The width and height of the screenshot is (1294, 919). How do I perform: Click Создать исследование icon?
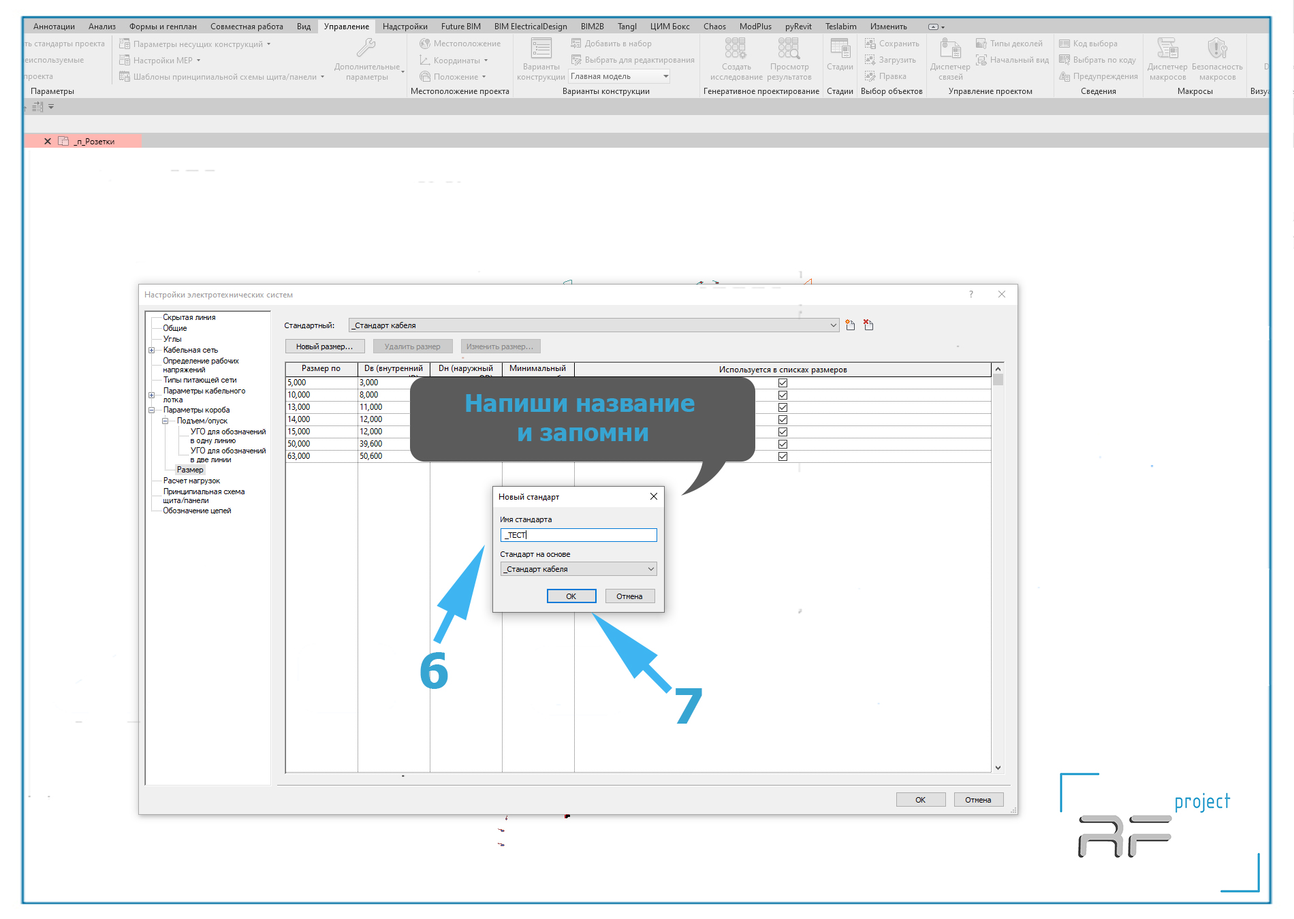(736, 48)
